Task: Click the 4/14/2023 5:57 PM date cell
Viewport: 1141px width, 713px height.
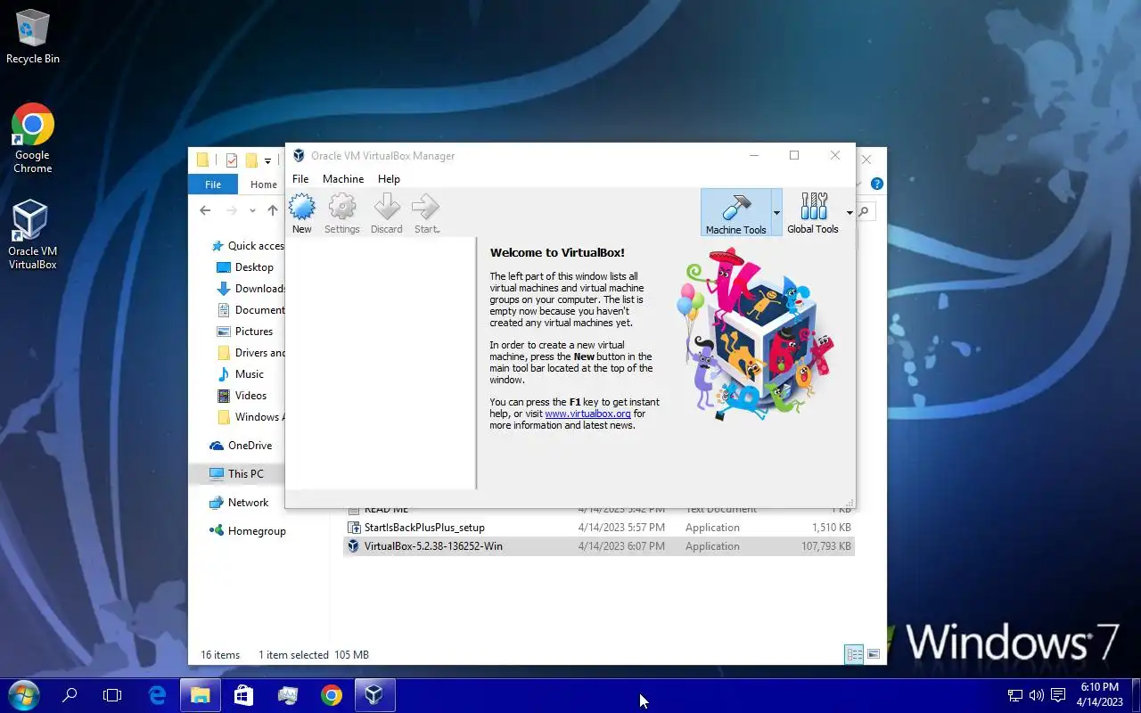Action: (x=621, y=528)
